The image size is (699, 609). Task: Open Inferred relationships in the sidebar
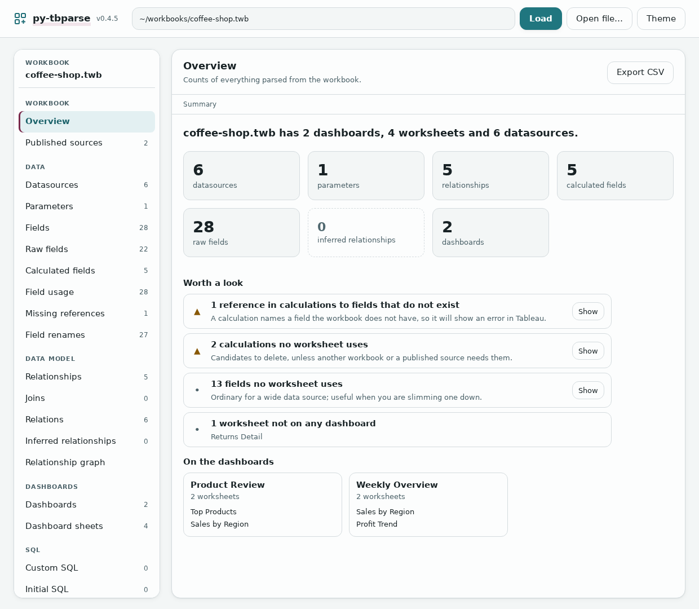[x=87, y=441]
